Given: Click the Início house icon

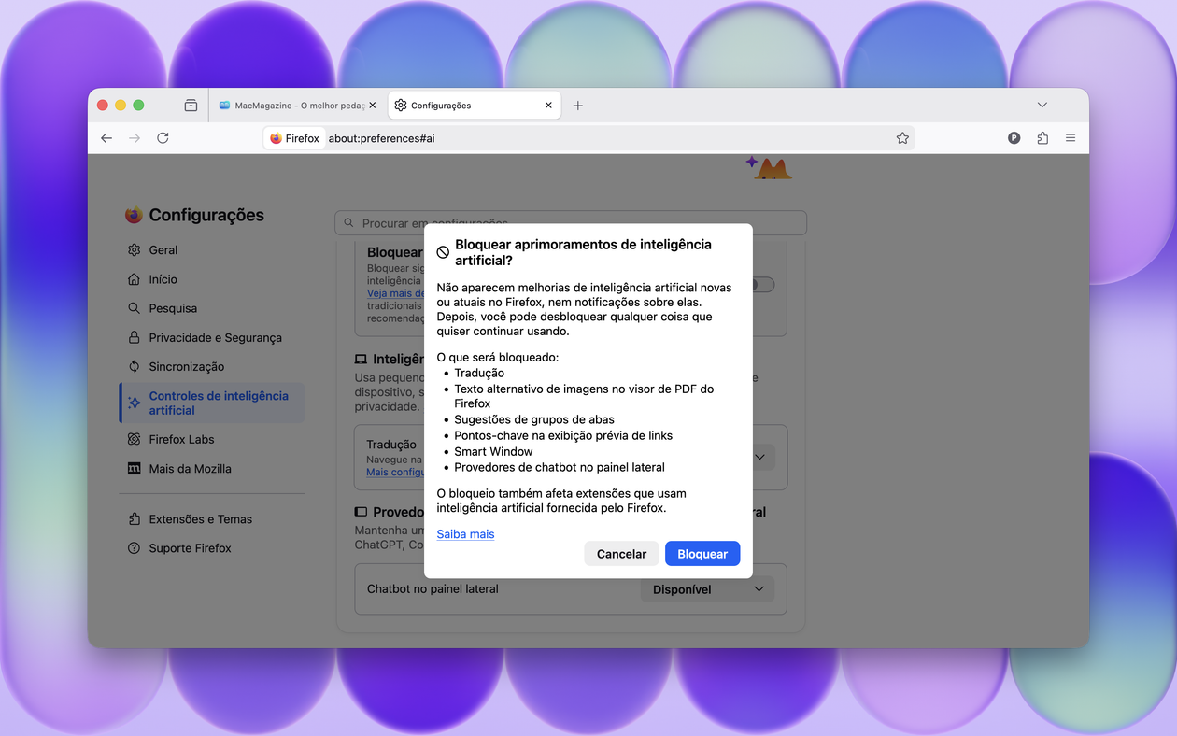Looking at the screenshot, I should pos(135,279).
